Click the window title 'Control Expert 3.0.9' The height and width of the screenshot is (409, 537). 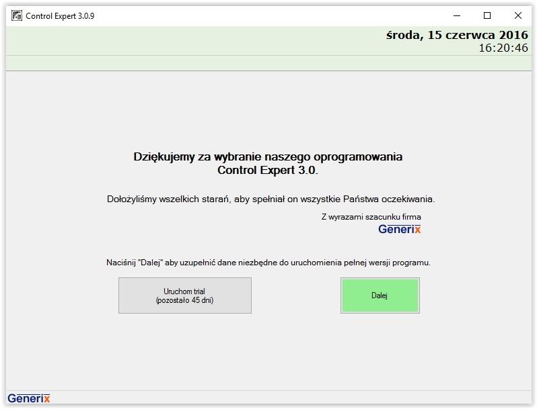[60, 15]
